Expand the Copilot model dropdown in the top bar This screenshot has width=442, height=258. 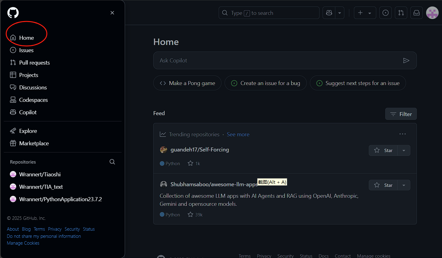pos(339,13)
